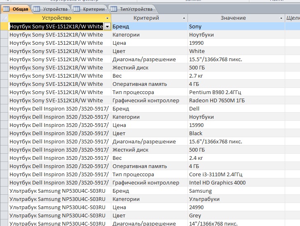300x226 pixels.
Task: Click the cell 15.5"/1366x768 пикс.
Action: [236, 59]
